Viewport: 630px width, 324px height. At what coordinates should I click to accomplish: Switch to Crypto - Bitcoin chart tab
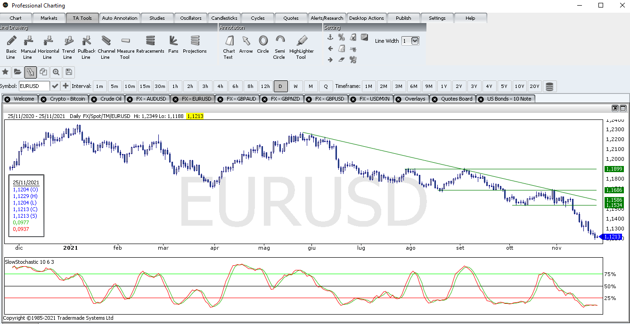(x=63, y=99)
